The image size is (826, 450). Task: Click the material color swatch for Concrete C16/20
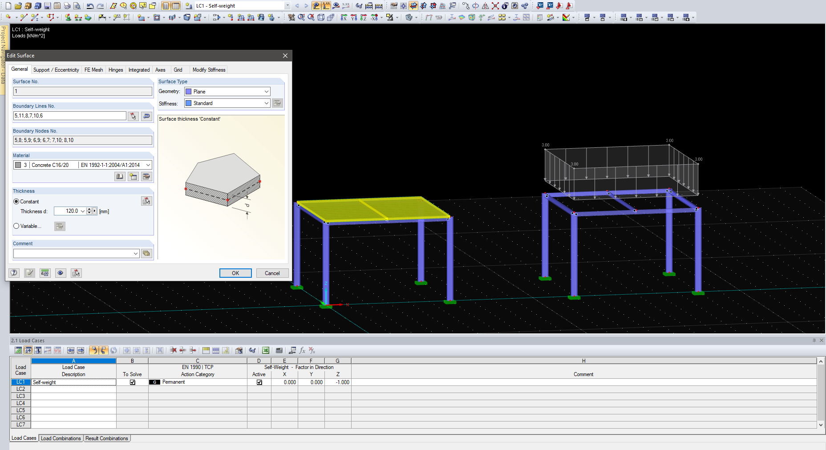coord(18,165)
